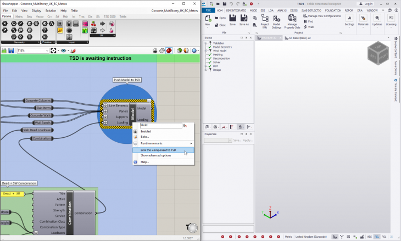The height and width of the screenshot is (241, 401).
Task: Click Walk in the Tekla Project group
Action: pos(309,27)
